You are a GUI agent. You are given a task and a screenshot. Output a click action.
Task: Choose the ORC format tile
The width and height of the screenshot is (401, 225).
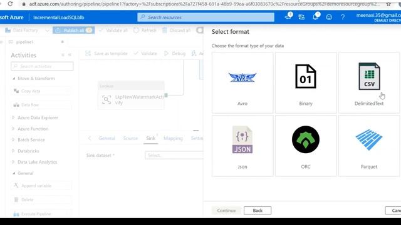(x=306, y=146)
